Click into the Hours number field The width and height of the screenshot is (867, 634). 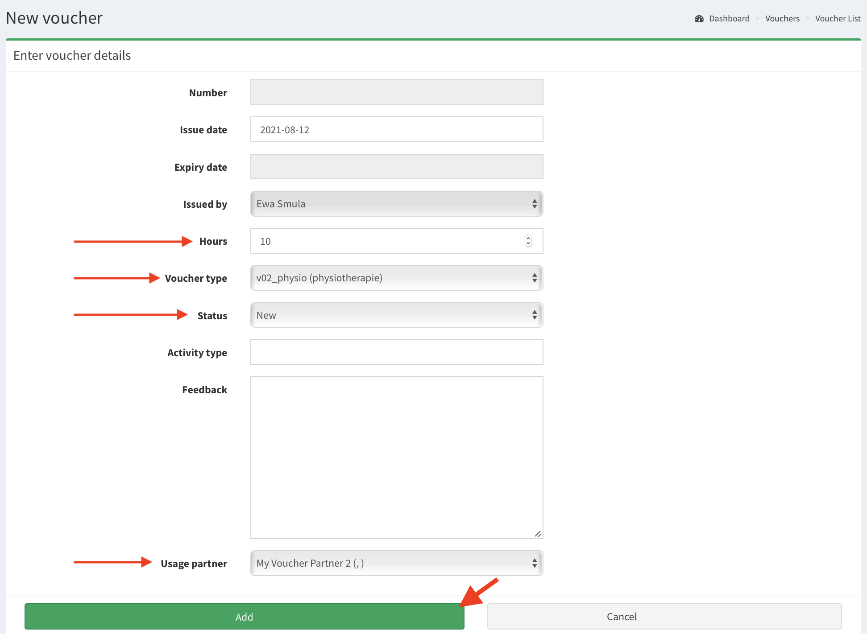coord(384,241)
